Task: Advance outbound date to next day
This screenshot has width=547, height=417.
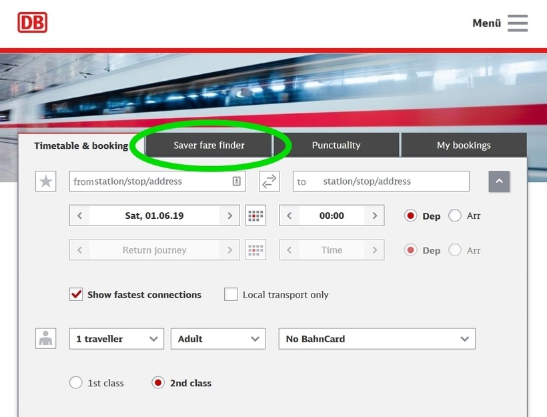Action: [x=230, y=216]
